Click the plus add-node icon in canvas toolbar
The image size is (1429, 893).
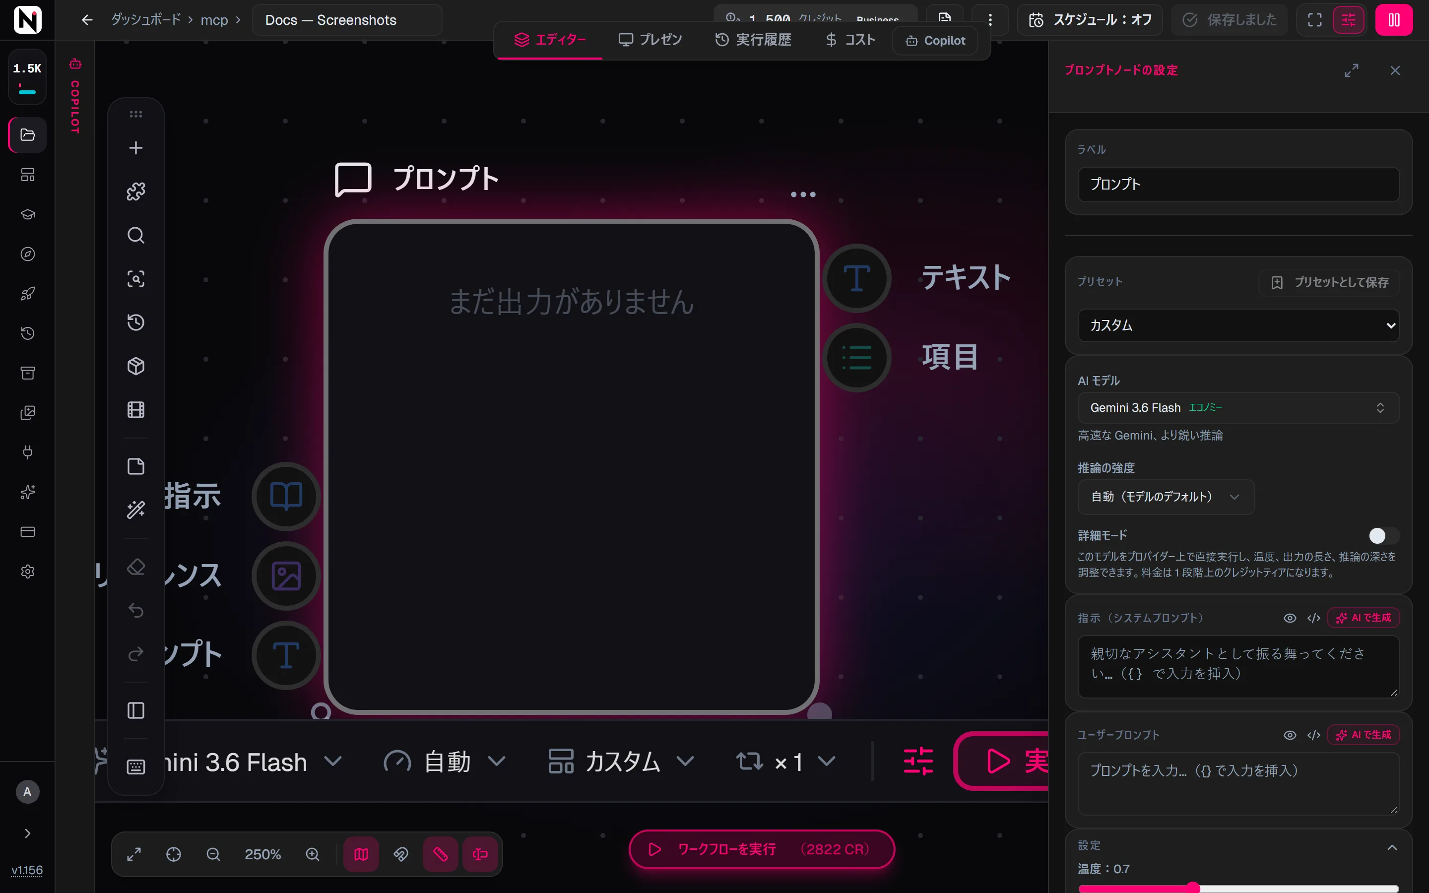pos(136,148)
